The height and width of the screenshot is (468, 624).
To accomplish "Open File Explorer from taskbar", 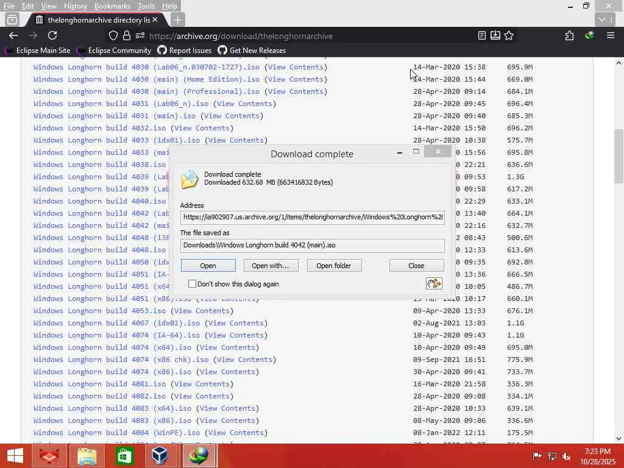I will point(87,456).
